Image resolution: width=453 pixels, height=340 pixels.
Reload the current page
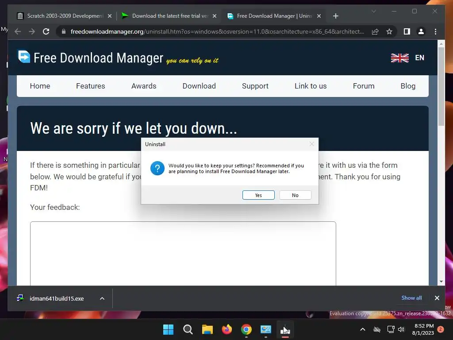click(46, 31)
